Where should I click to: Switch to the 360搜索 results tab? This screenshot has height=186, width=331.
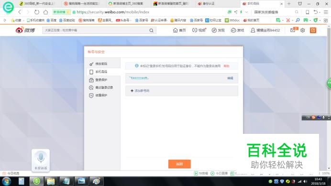pos(126,4)
